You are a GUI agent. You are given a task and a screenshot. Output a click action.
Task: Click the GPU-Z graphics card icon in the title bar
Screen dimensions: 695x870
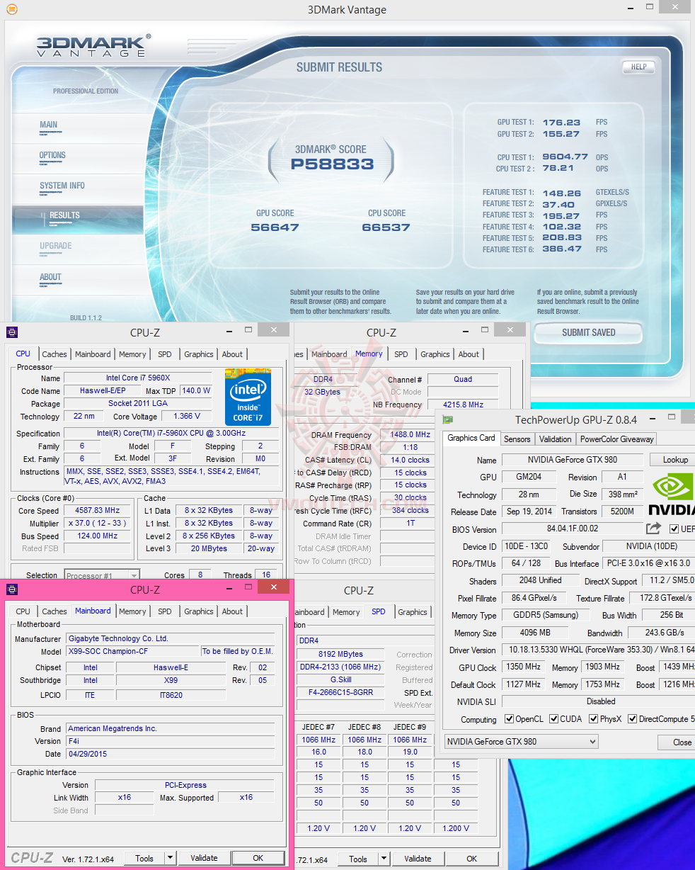447,419
